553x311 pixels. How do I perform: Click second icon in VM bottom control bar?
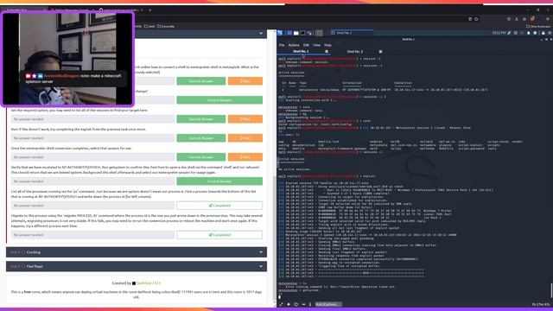pyautogui.click(x=289, y=304)
